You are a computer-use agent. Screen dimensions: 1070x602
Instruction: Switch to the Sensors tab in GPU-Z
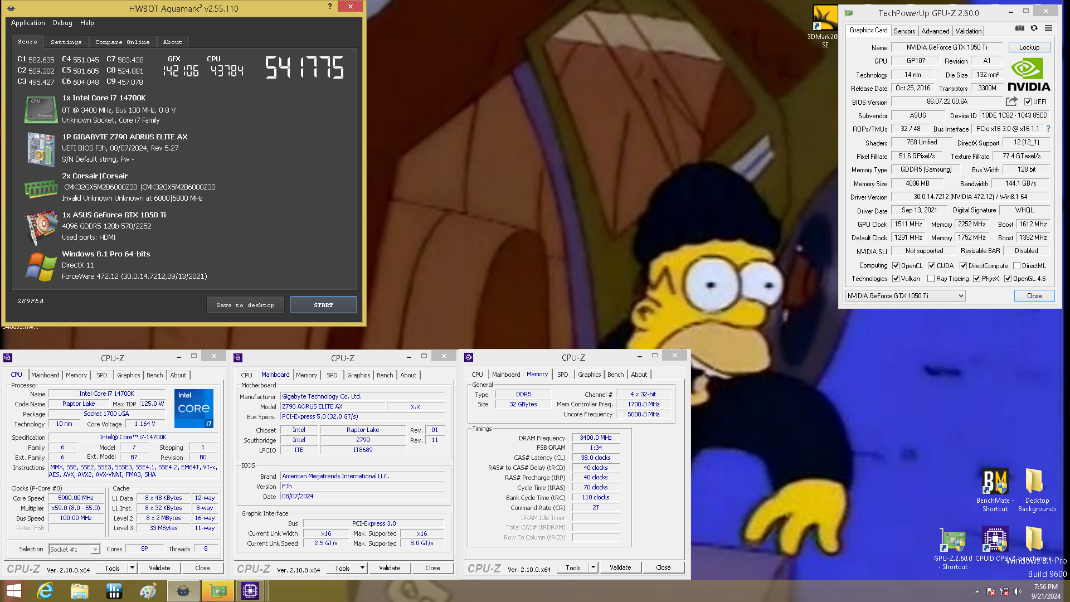click(904, 31)
